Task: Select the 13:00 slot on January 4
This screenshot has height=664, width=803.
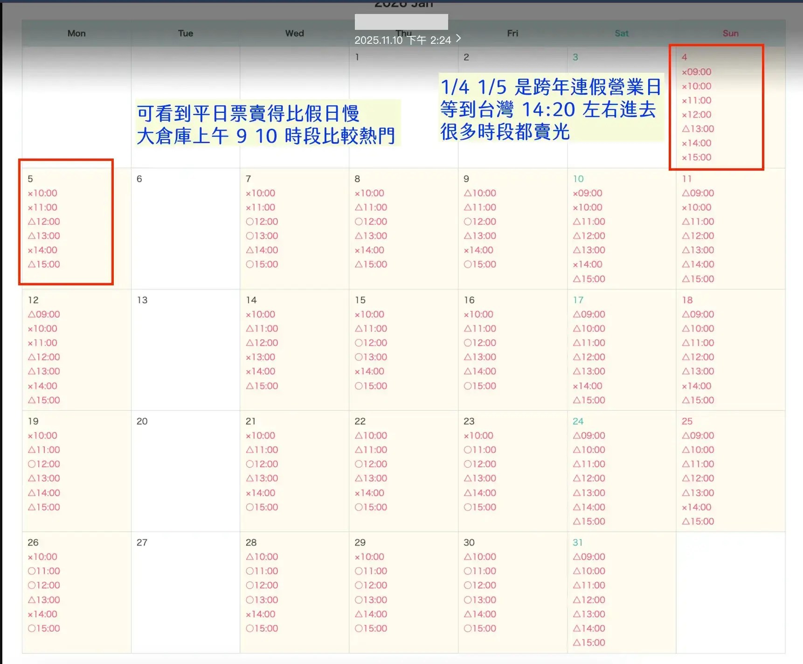Action: click(698, 129)
